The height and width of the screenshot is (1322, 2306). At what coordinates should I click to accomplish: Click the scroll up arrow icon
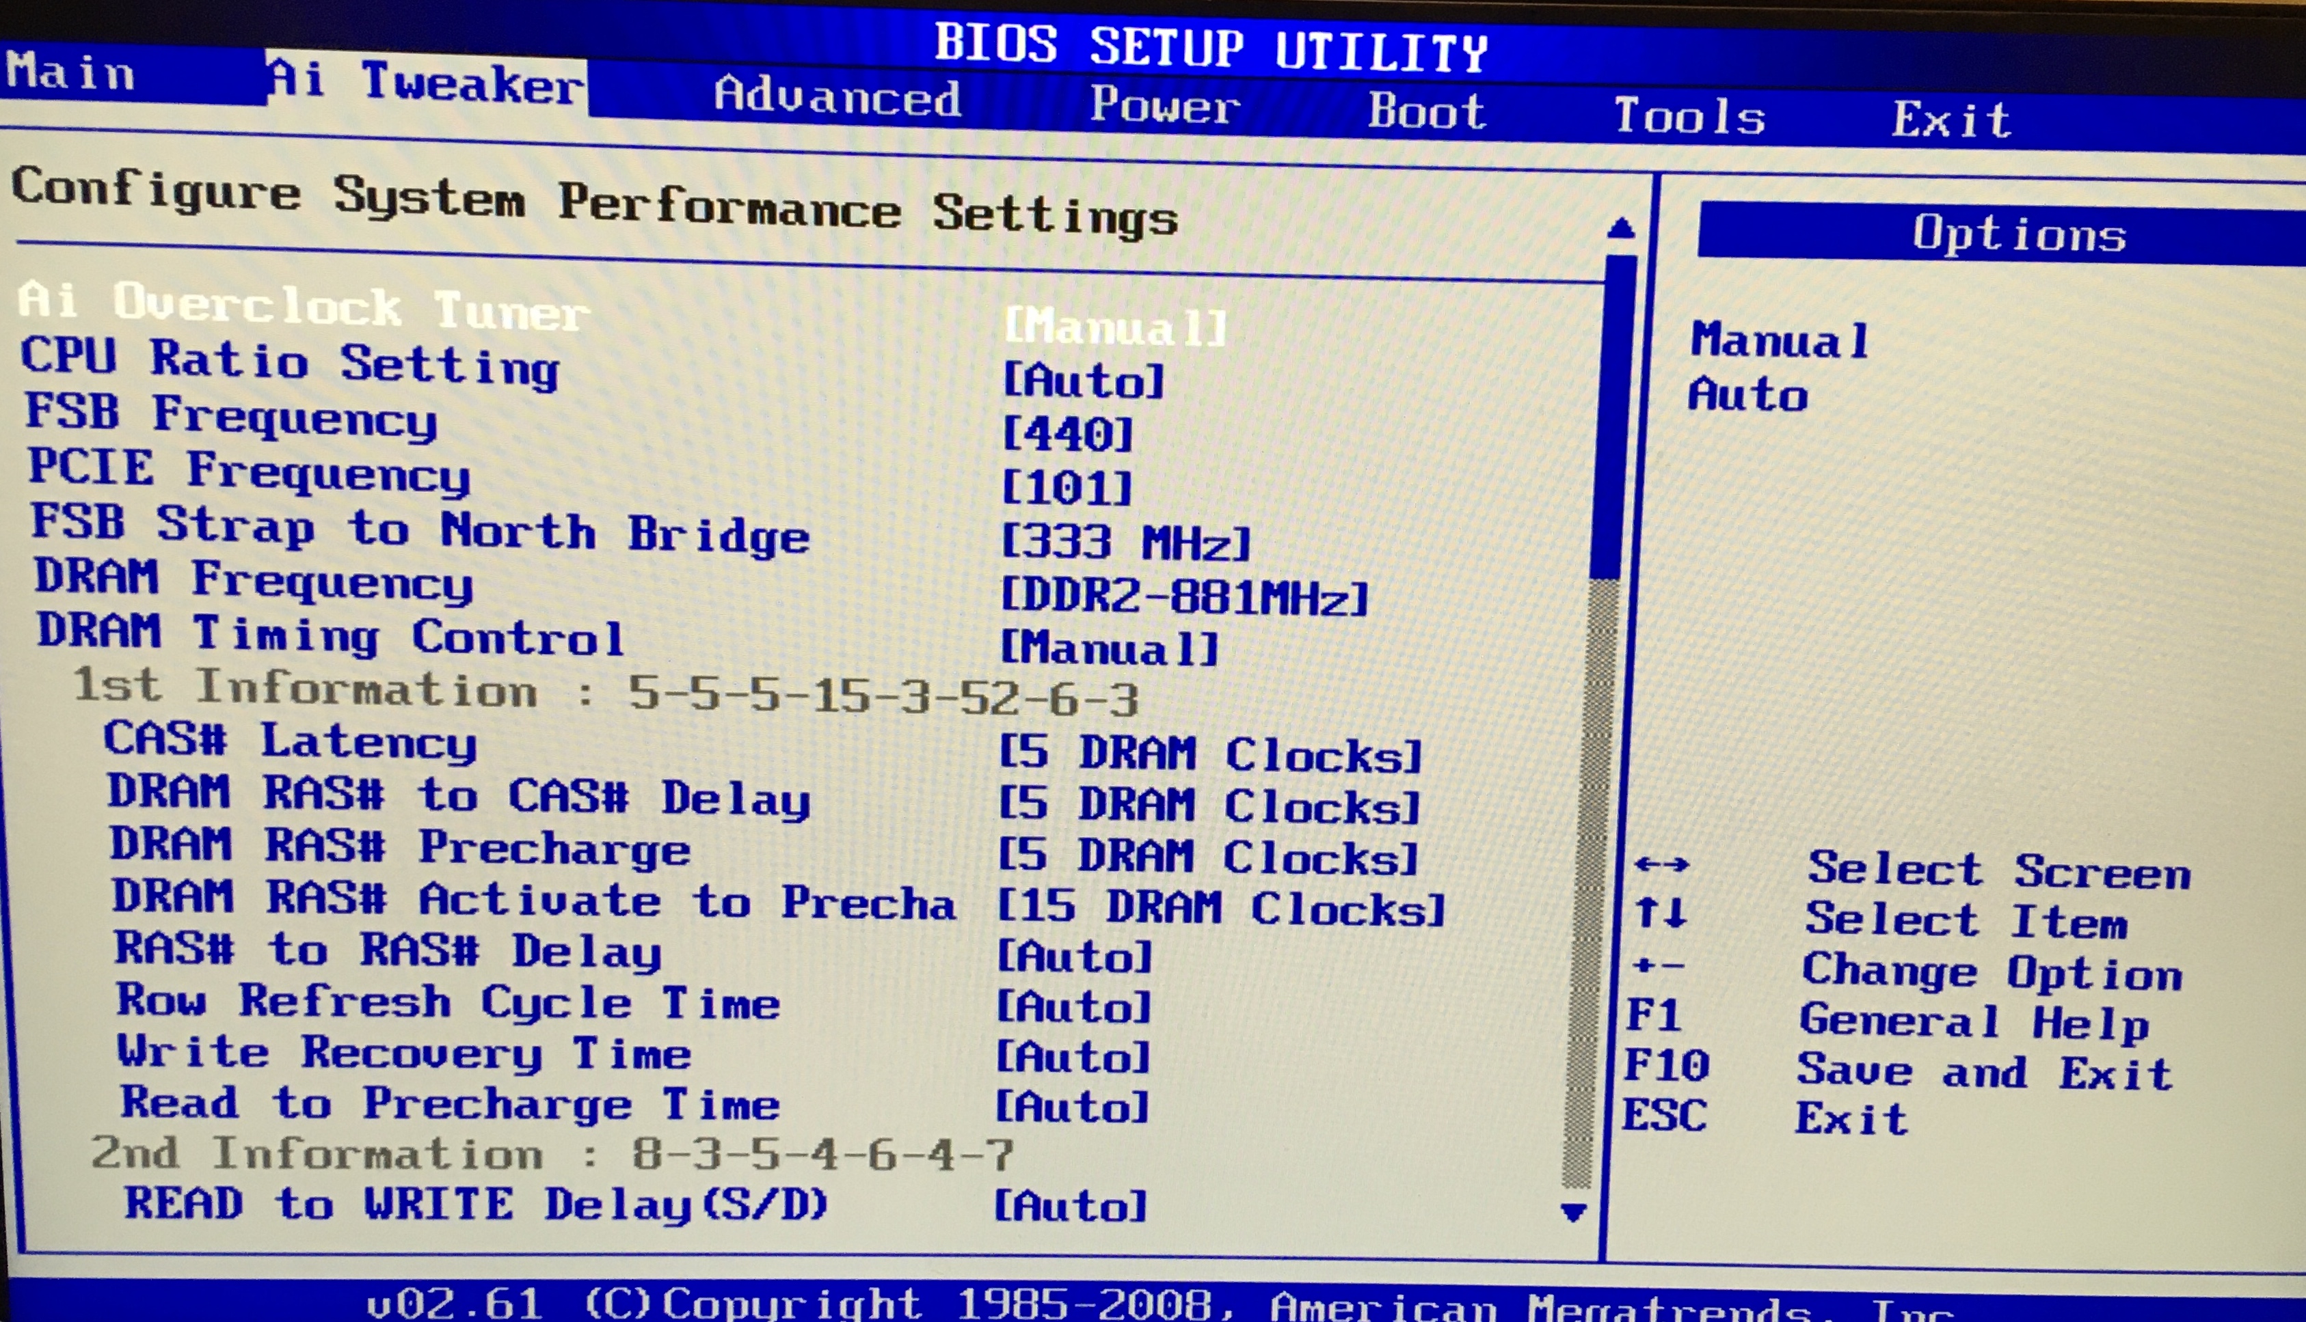tap(1620, 227)
